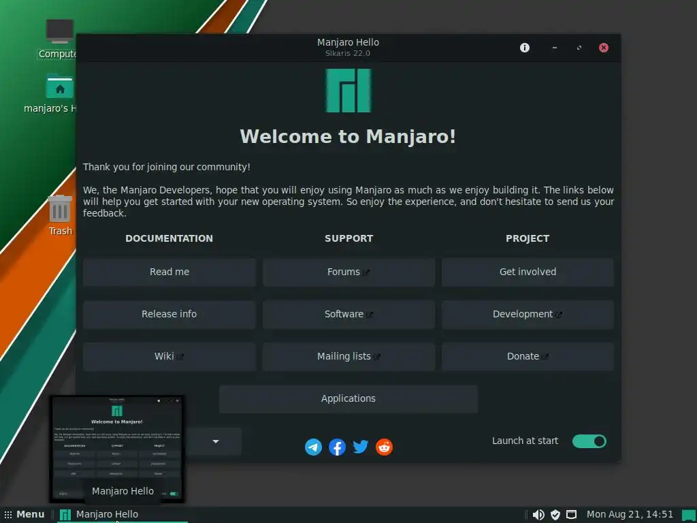Viewport: 697px width, 523px height.
Task: Open the Read me button
Action: [x=169, y=272]
